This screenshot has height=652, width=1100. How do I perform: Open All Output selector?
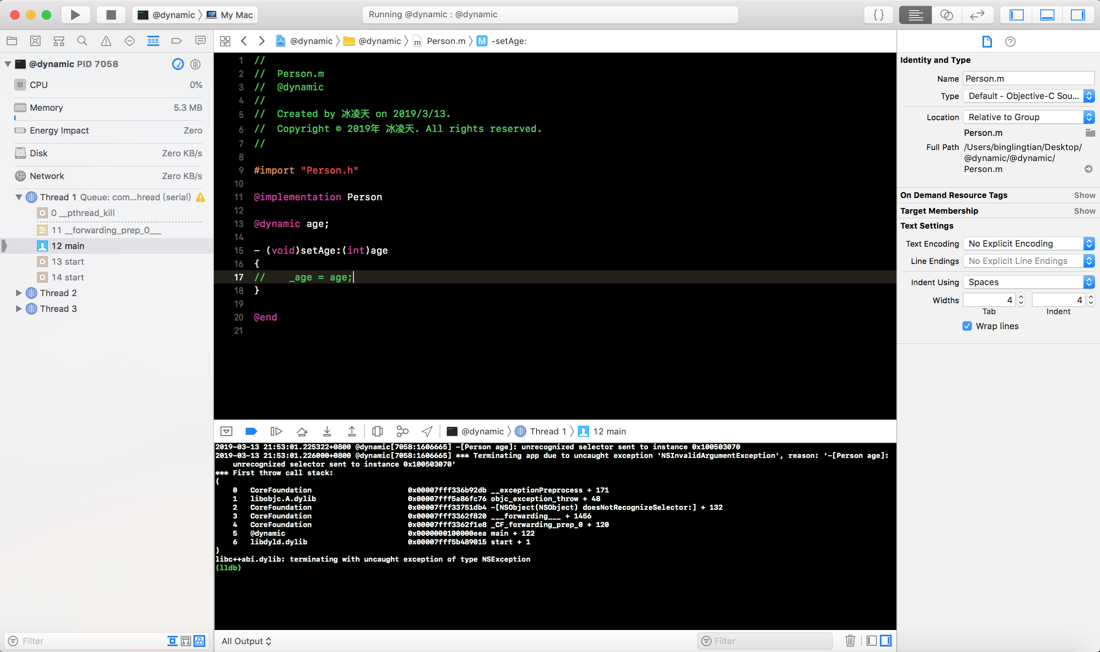tap(246, 641)
